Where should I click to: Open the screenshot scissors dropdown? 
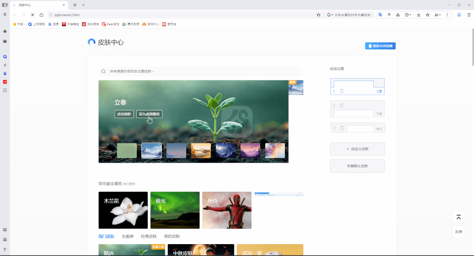[x=438, y=15]
